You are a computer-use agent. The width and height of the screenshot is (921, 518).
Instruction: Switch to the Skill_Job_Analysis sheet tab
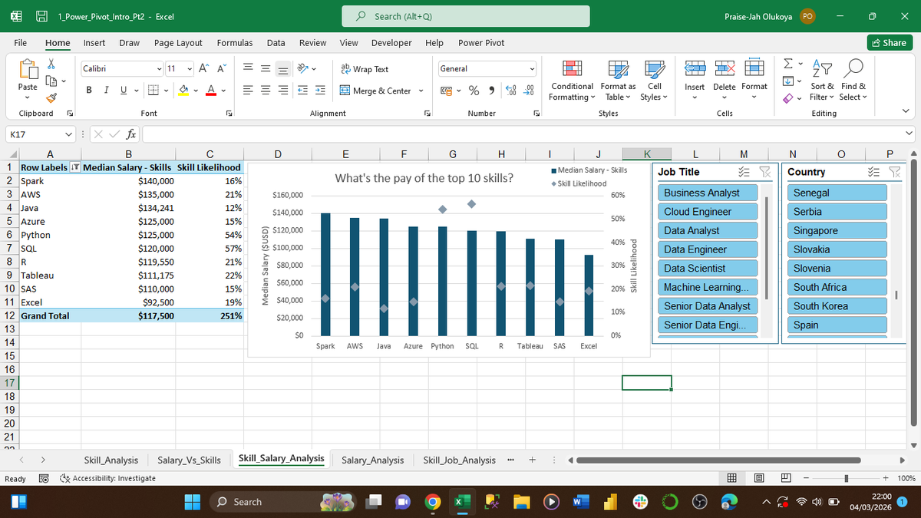[x=459, y=460]
